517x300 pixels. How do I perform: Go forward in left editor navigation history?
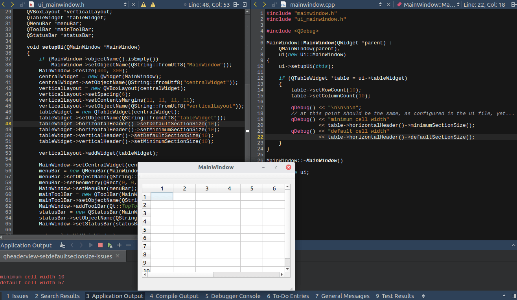point(12,4)
